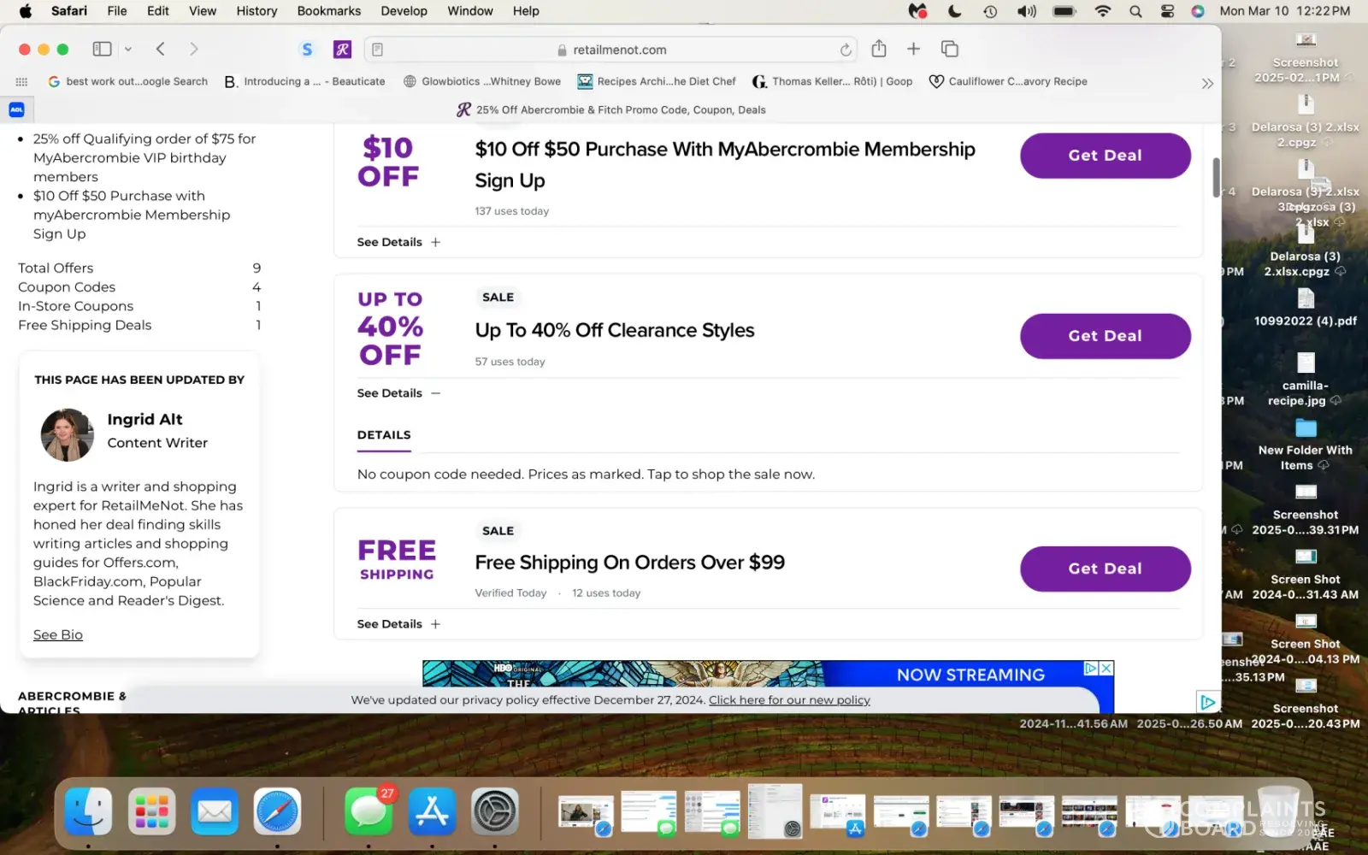This screenshot has width=1368, height=855.
Task: Go back to the previous page
Action: tap(161, 49)
